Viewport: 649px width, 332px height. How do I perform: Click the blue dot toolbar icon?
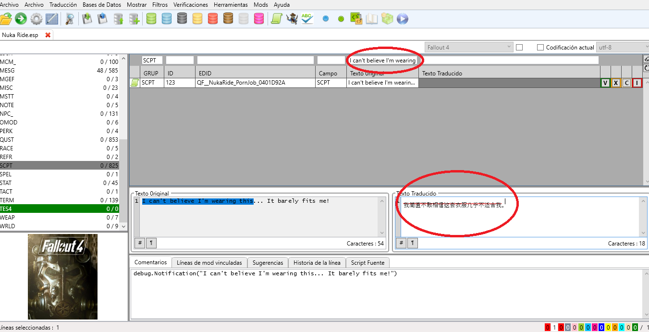(325, 19)
